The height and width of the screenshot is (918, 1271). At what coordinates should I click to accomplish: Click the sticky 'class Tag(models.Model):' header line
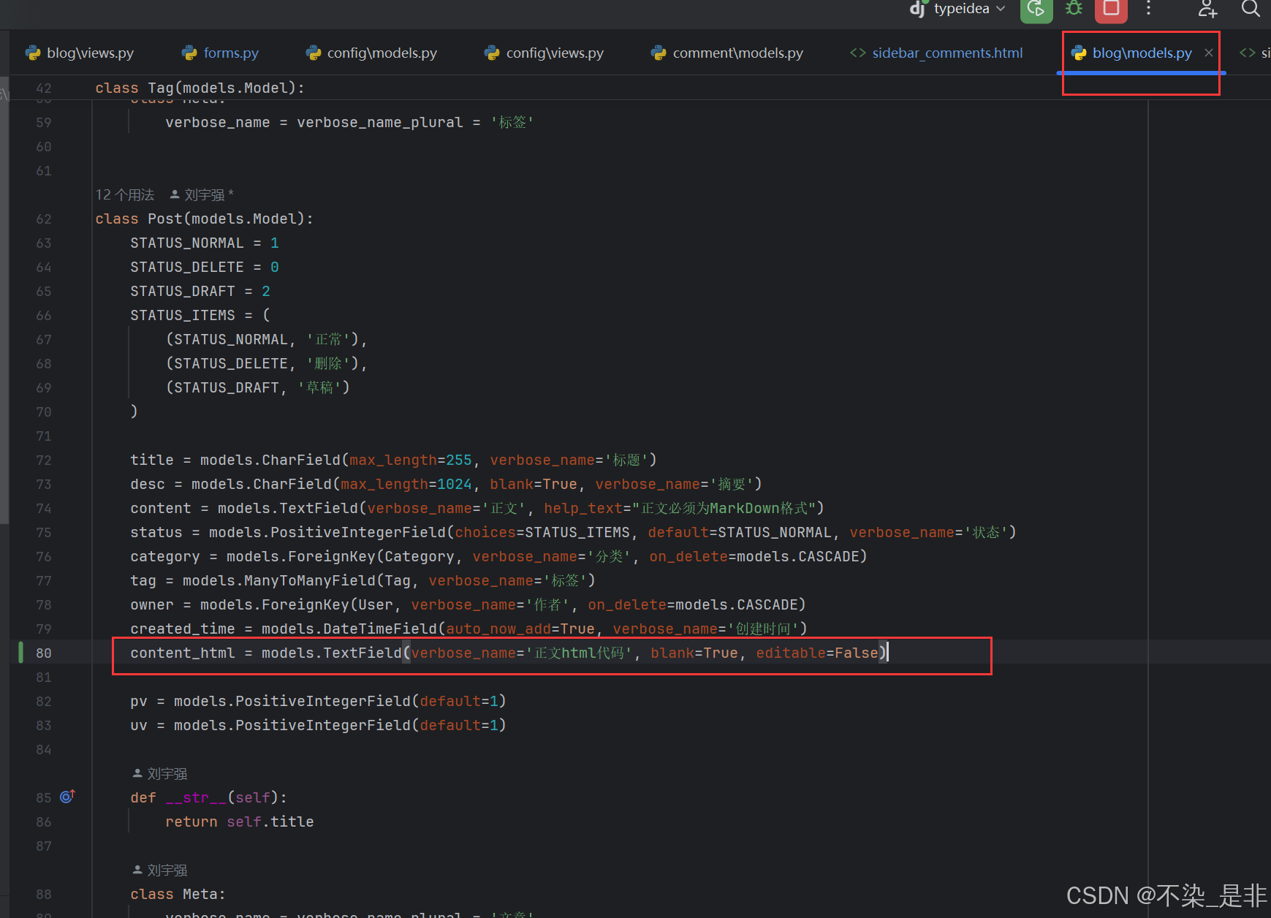coord(200,88)
